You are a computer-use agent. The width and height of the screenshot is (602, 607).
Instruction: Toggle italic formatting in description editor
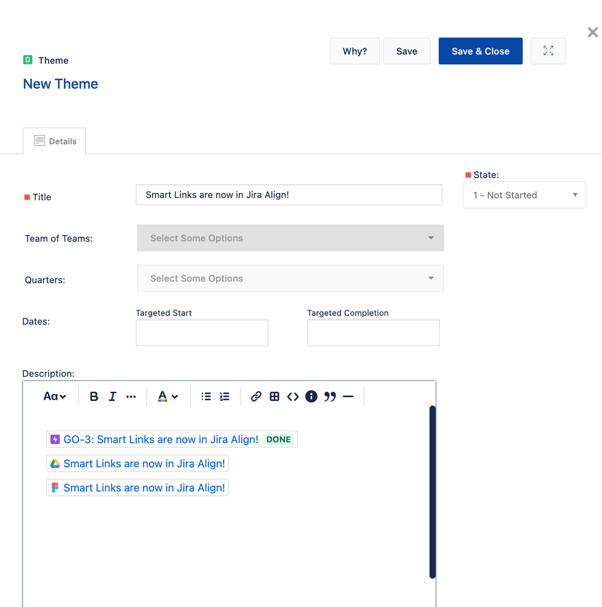pos(112,396)
